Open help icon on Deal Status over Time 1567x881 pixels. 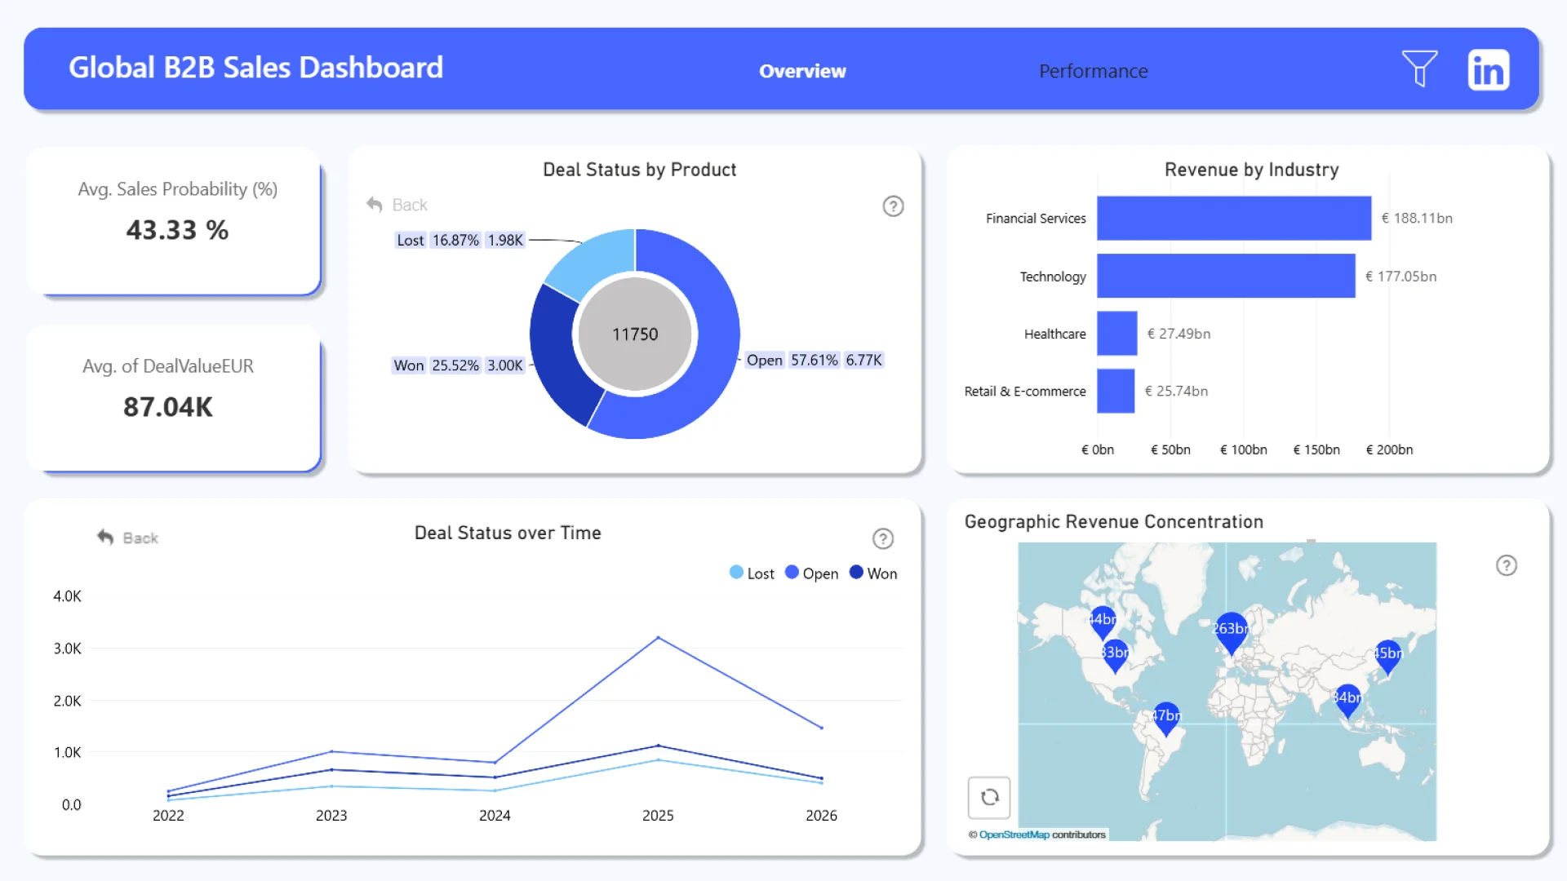point(882,538)
